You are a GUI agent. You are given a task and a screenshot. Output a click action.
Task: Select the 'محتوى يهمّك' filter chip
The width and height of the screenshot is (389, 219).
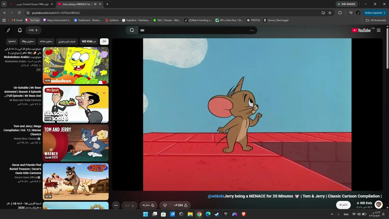click(28, 41)
